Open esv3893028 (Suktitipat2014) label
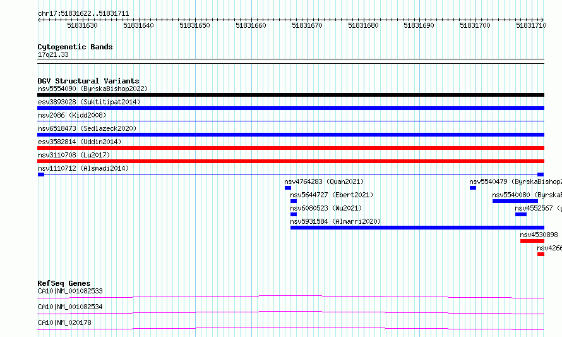This screenshot has height=337, width=562. coord(89,102)
